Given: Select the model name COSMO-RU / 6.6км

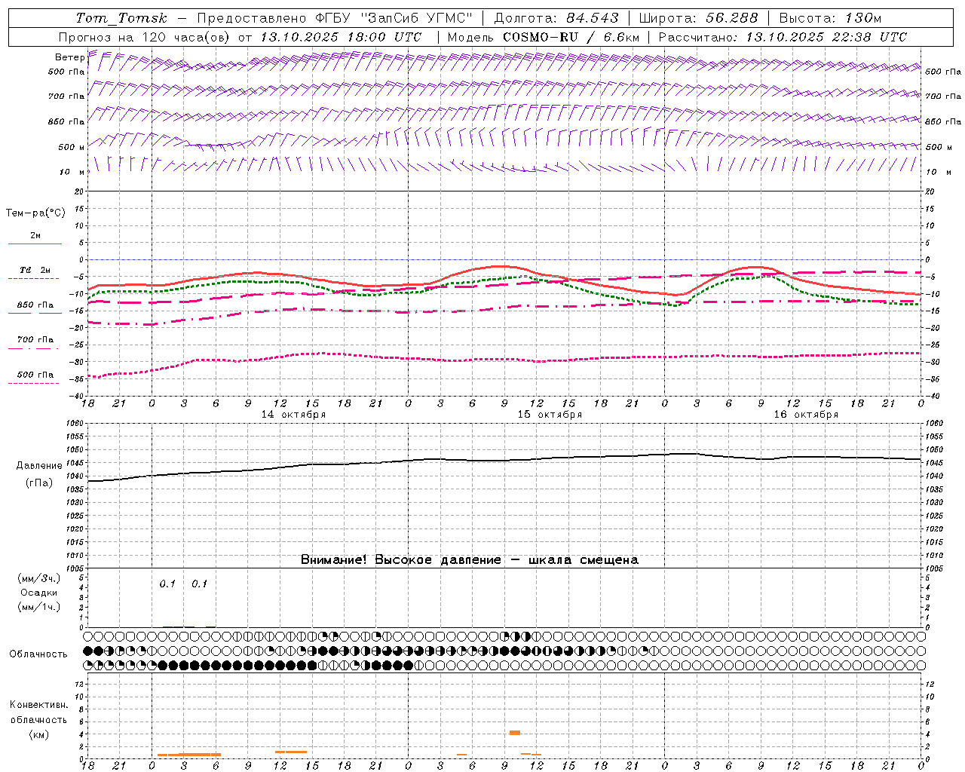Looking at the screenshot, I should (571, 37).
